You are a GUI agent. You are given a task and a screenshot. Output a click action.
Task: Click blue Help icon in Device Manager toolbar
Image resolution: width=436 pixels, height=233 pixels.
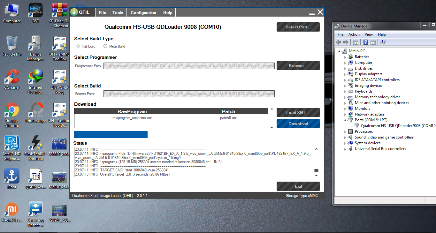click(x=365, y=42)
